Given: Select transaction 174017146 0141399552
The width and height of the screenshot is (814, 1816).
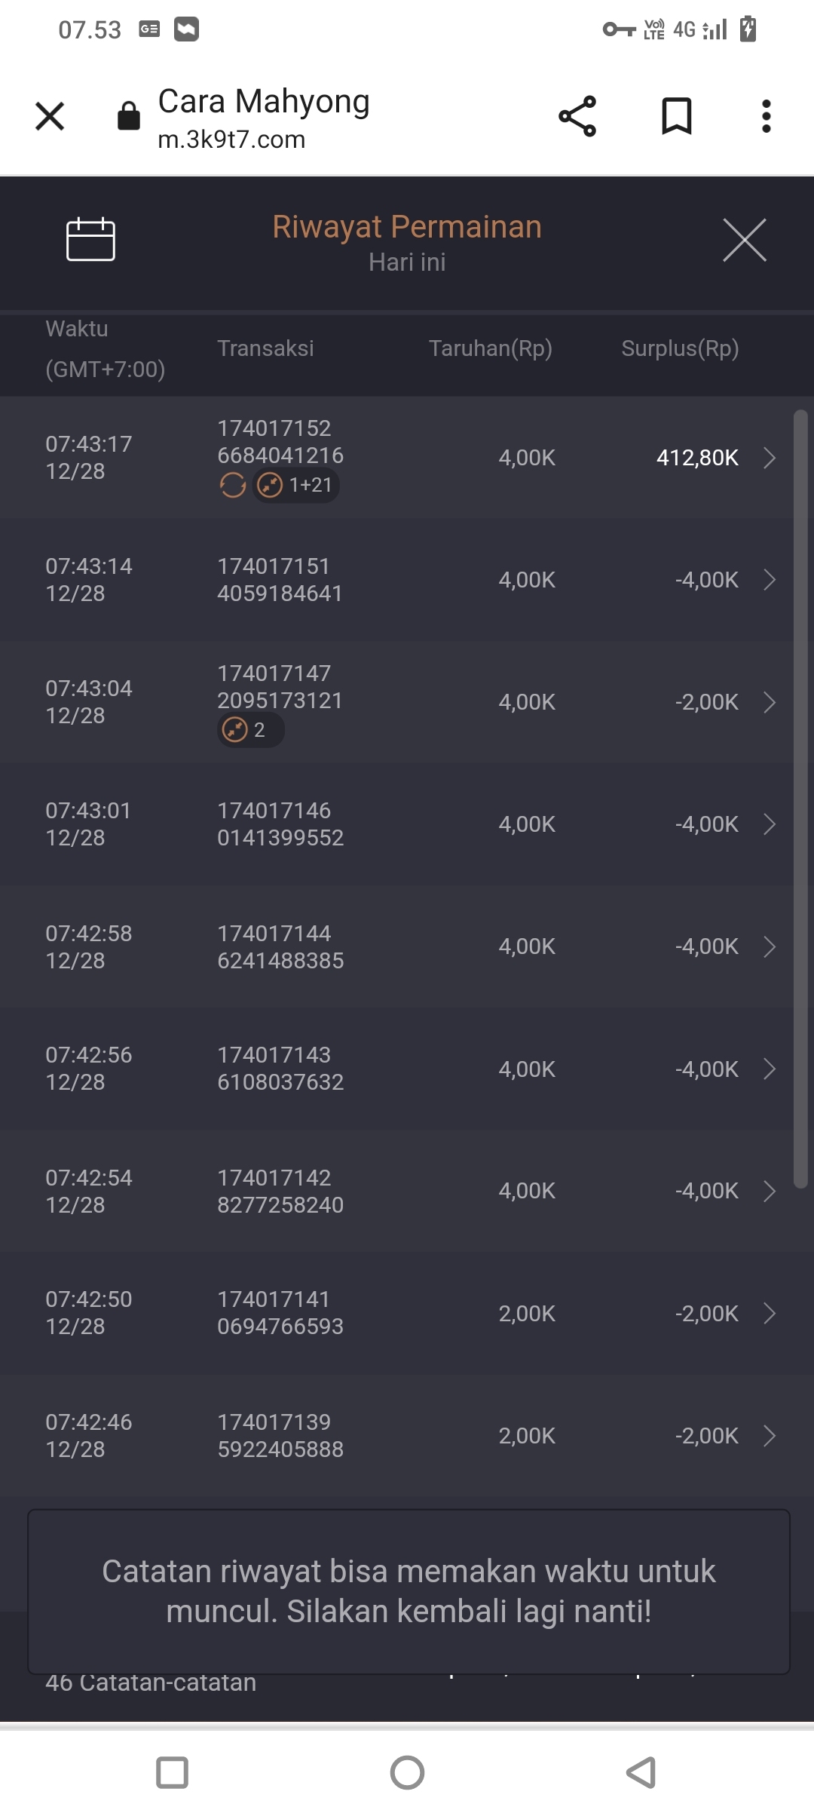Looking at the screenshot, I should tap(280, 824).
